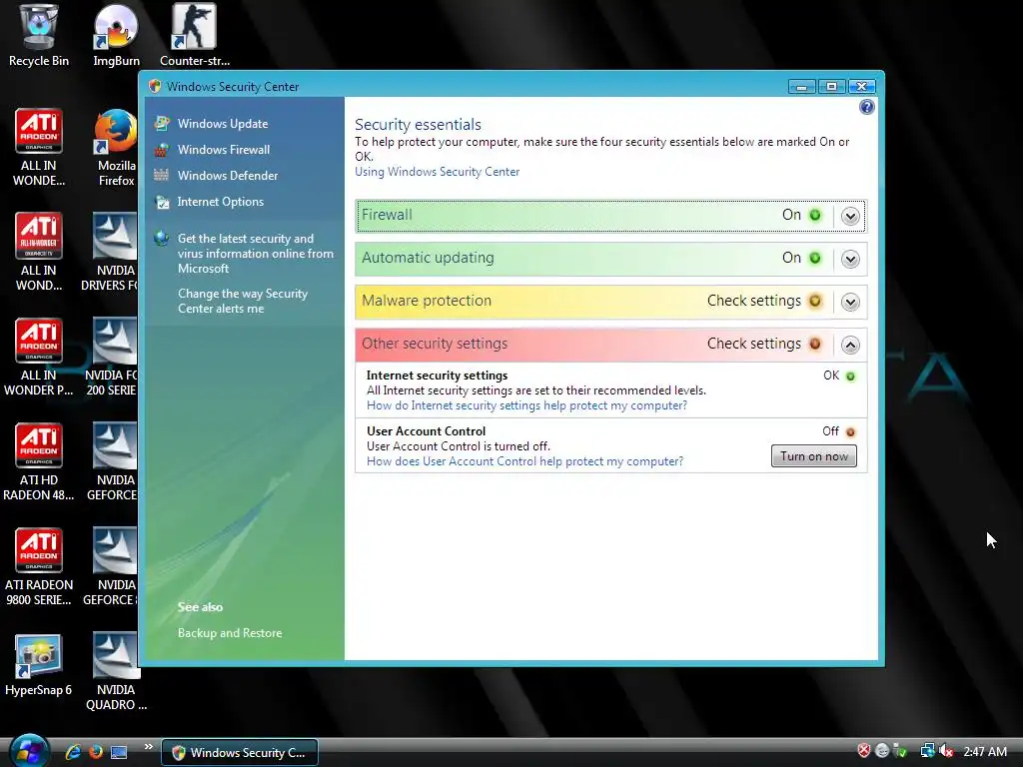Click the red User Account Control Off indicator
This screenshot has height=767, width=1023.
[850, 432]
